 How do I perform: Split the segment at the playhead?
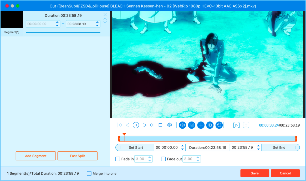point(182,125)
